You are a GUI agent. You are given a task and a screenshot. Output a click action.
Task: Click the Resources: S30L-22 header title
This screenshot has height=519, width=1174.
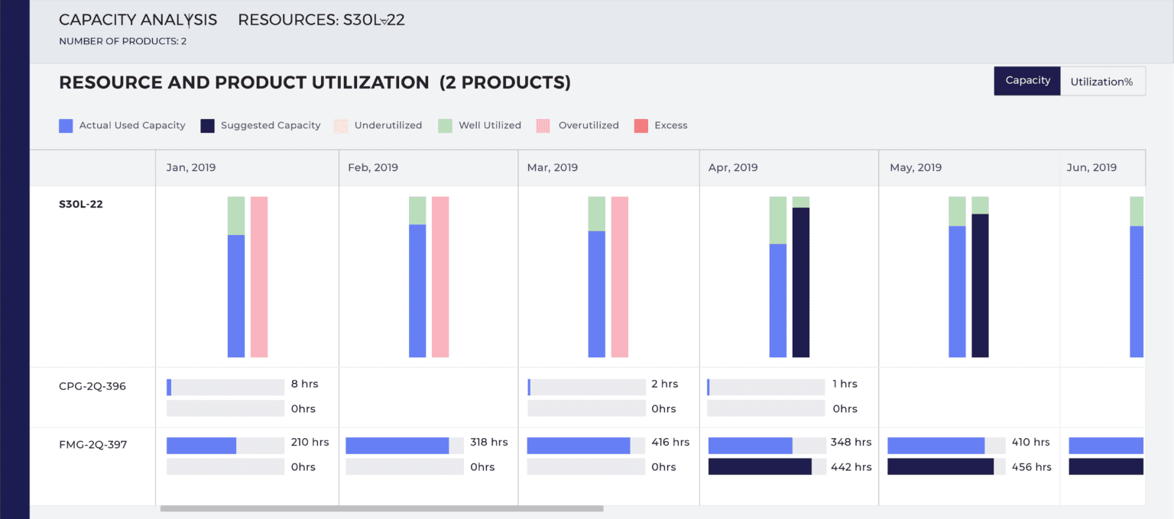[x=322, y=21]
